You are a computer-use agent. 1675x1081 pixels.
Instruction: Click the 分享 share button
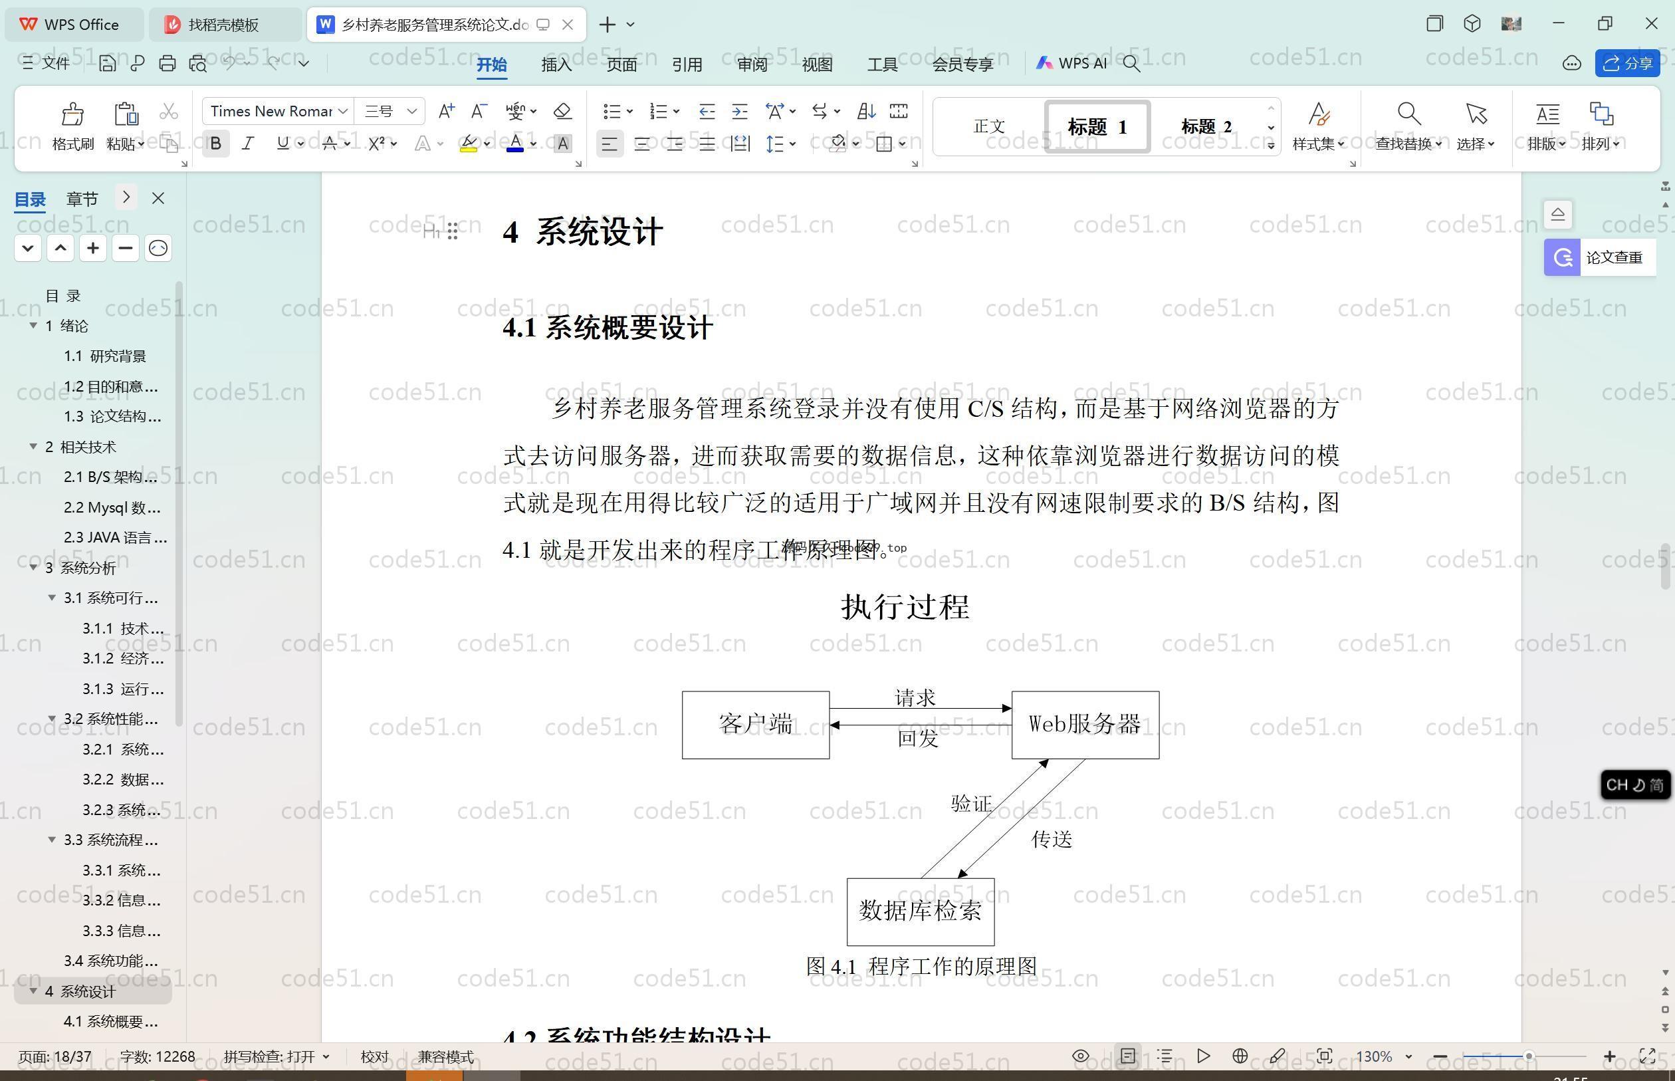[1627, 63]
